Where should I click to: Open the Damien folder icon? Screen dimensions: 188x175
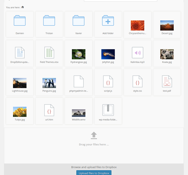(x=20, y=21)
